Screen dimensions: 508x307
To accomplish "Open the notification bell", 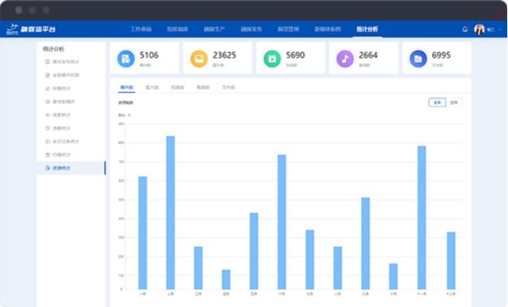I will tap(465, 30).
